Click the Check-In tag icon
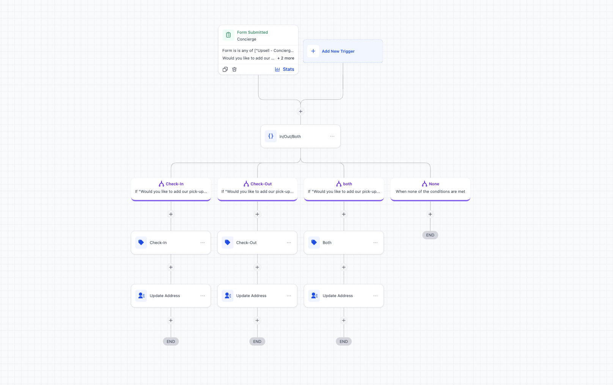 (x=141, y=243)
